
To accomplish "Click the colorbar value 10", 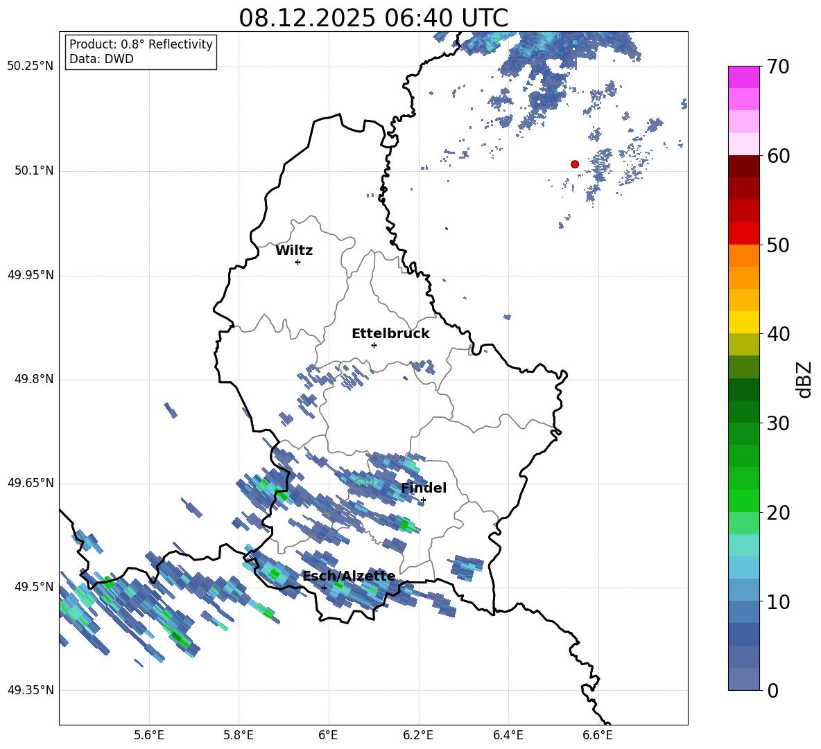I will [778, 601].
